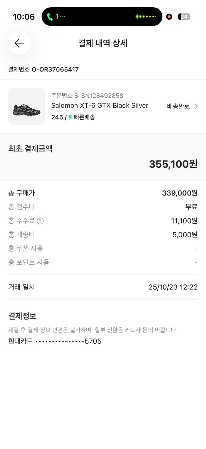
Task: Click the battery indicator showing 24
Action: pos(184,17)
